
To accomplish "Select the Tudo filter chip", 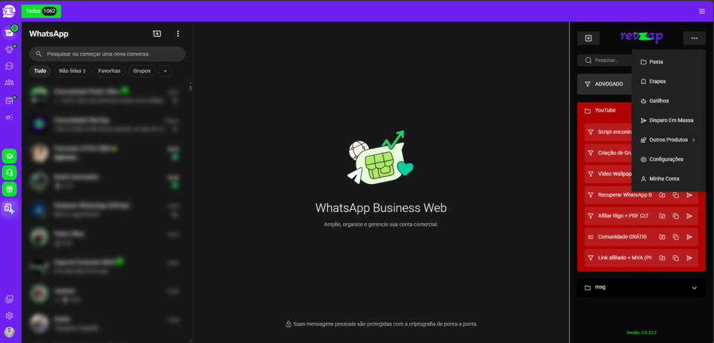I will point(40,71).
